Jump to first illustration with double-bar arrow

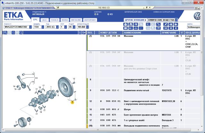coord(166,28)
